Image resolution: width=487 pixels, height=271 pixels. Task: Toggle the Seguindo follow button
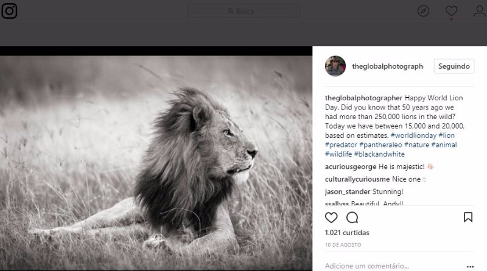(x=454, y=66)
